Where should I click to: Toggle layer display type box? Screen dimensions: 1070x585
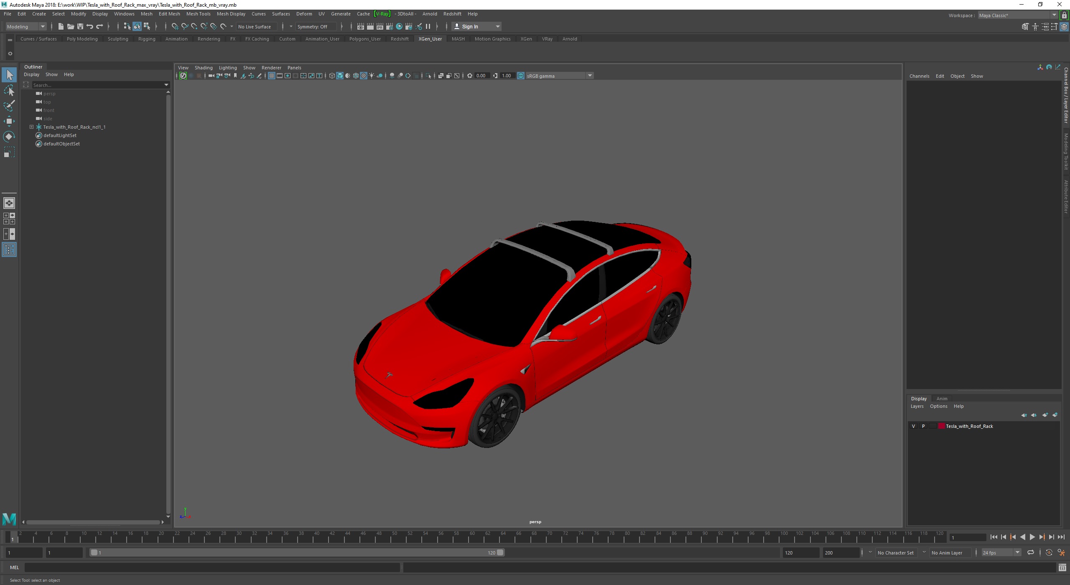coord(932,426)
